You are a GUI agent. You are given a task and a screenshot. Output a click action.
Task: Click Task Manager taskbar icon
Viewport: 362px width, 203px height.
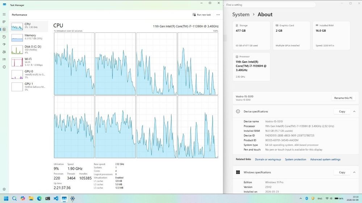(x=64, y=198)
